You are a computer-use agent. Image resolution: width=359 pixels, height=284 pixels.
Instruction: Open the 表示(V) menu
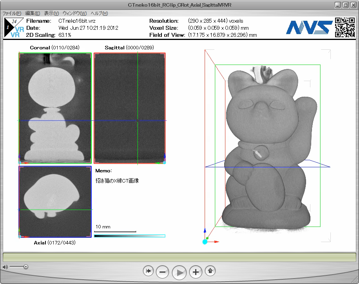(51, 13)
